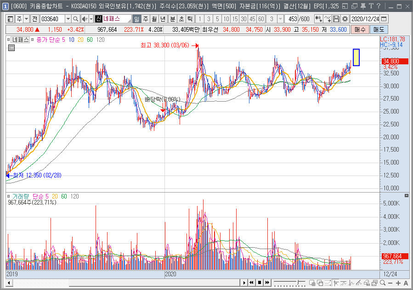The image size is (413, 290).
Task: Select the weekly '주' period toggle
Action: point(145,19)
